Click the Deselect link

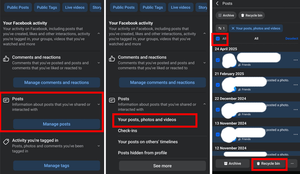tap(291, 38)
